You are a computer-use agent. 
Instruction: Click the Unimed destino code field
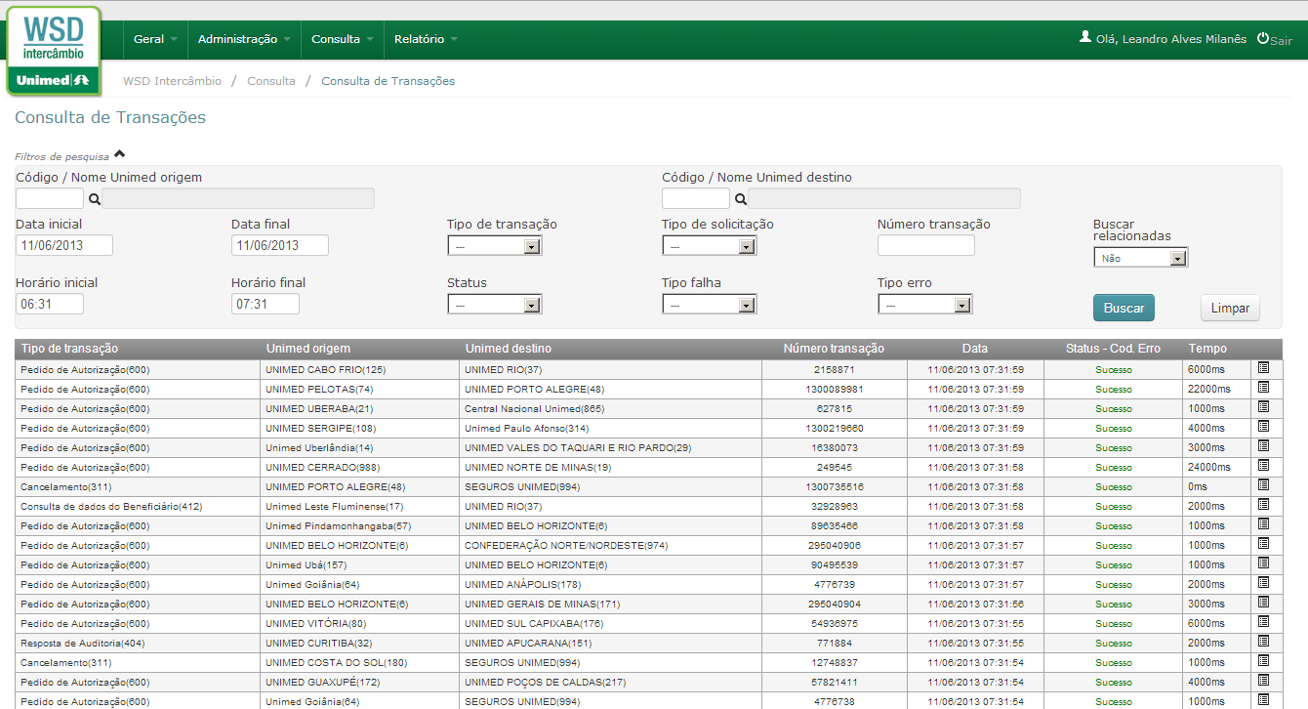[696, 199]
